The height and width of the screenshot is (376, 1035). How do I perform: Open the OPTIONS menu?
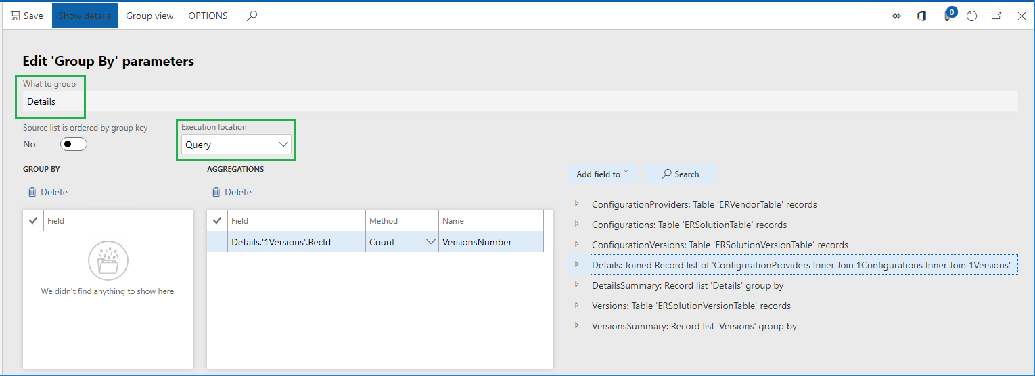pyautogui.click(x=208, y=16)
